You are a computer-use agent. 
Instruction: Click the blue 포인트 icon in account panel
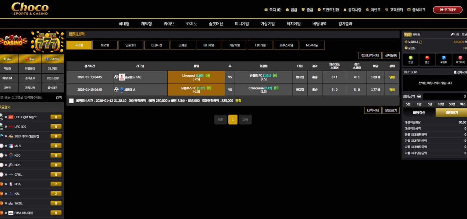443,58
